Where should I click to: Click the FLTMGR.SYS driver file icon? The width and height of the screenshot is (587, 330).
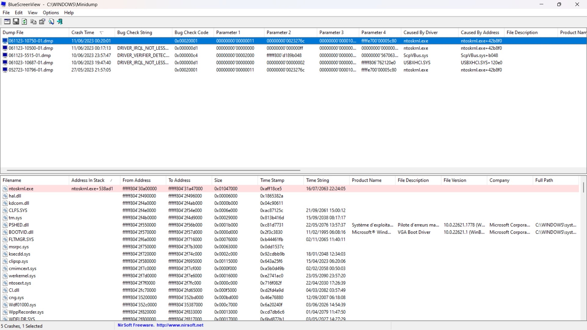point(5,240)
